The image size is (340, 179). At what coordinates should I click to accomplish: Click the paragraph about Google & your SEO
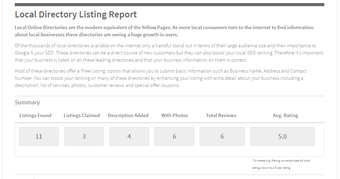pyautogui.click(x=169, y=53)
